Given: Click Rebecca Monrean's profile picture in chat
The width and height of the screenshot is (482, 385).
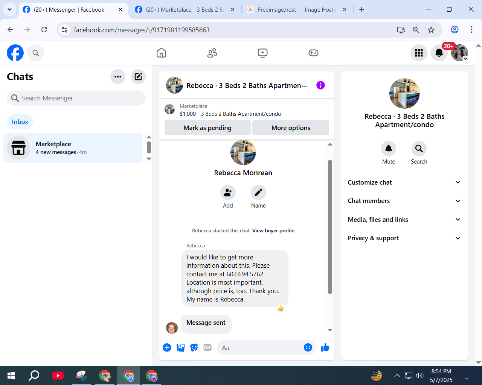Looking at the screenshot, I should click(x=243, y=153).
